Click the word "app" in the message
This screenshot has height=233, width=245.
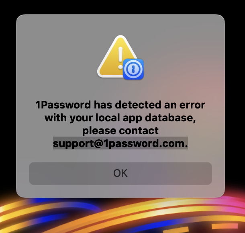pos(133,119)
